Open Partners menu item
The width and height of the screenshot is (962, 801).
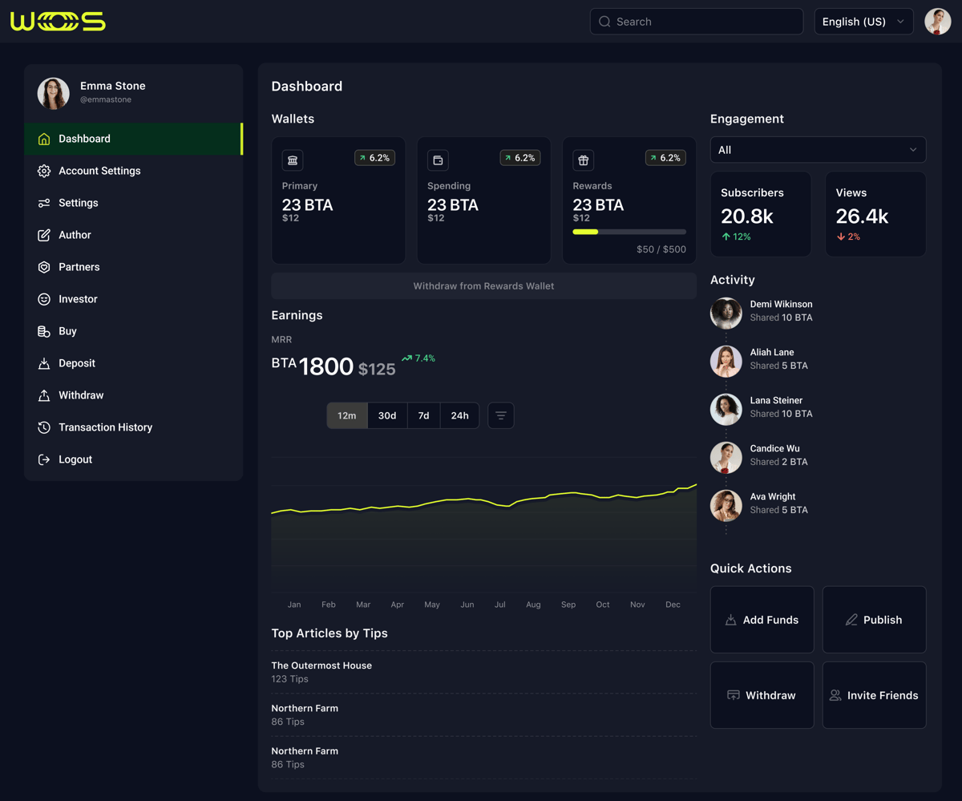point(133,267)
